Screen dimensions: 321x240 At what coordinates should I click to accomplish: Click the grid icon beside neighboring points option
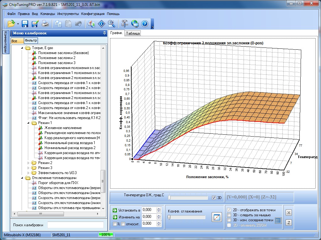pos(278,220)
